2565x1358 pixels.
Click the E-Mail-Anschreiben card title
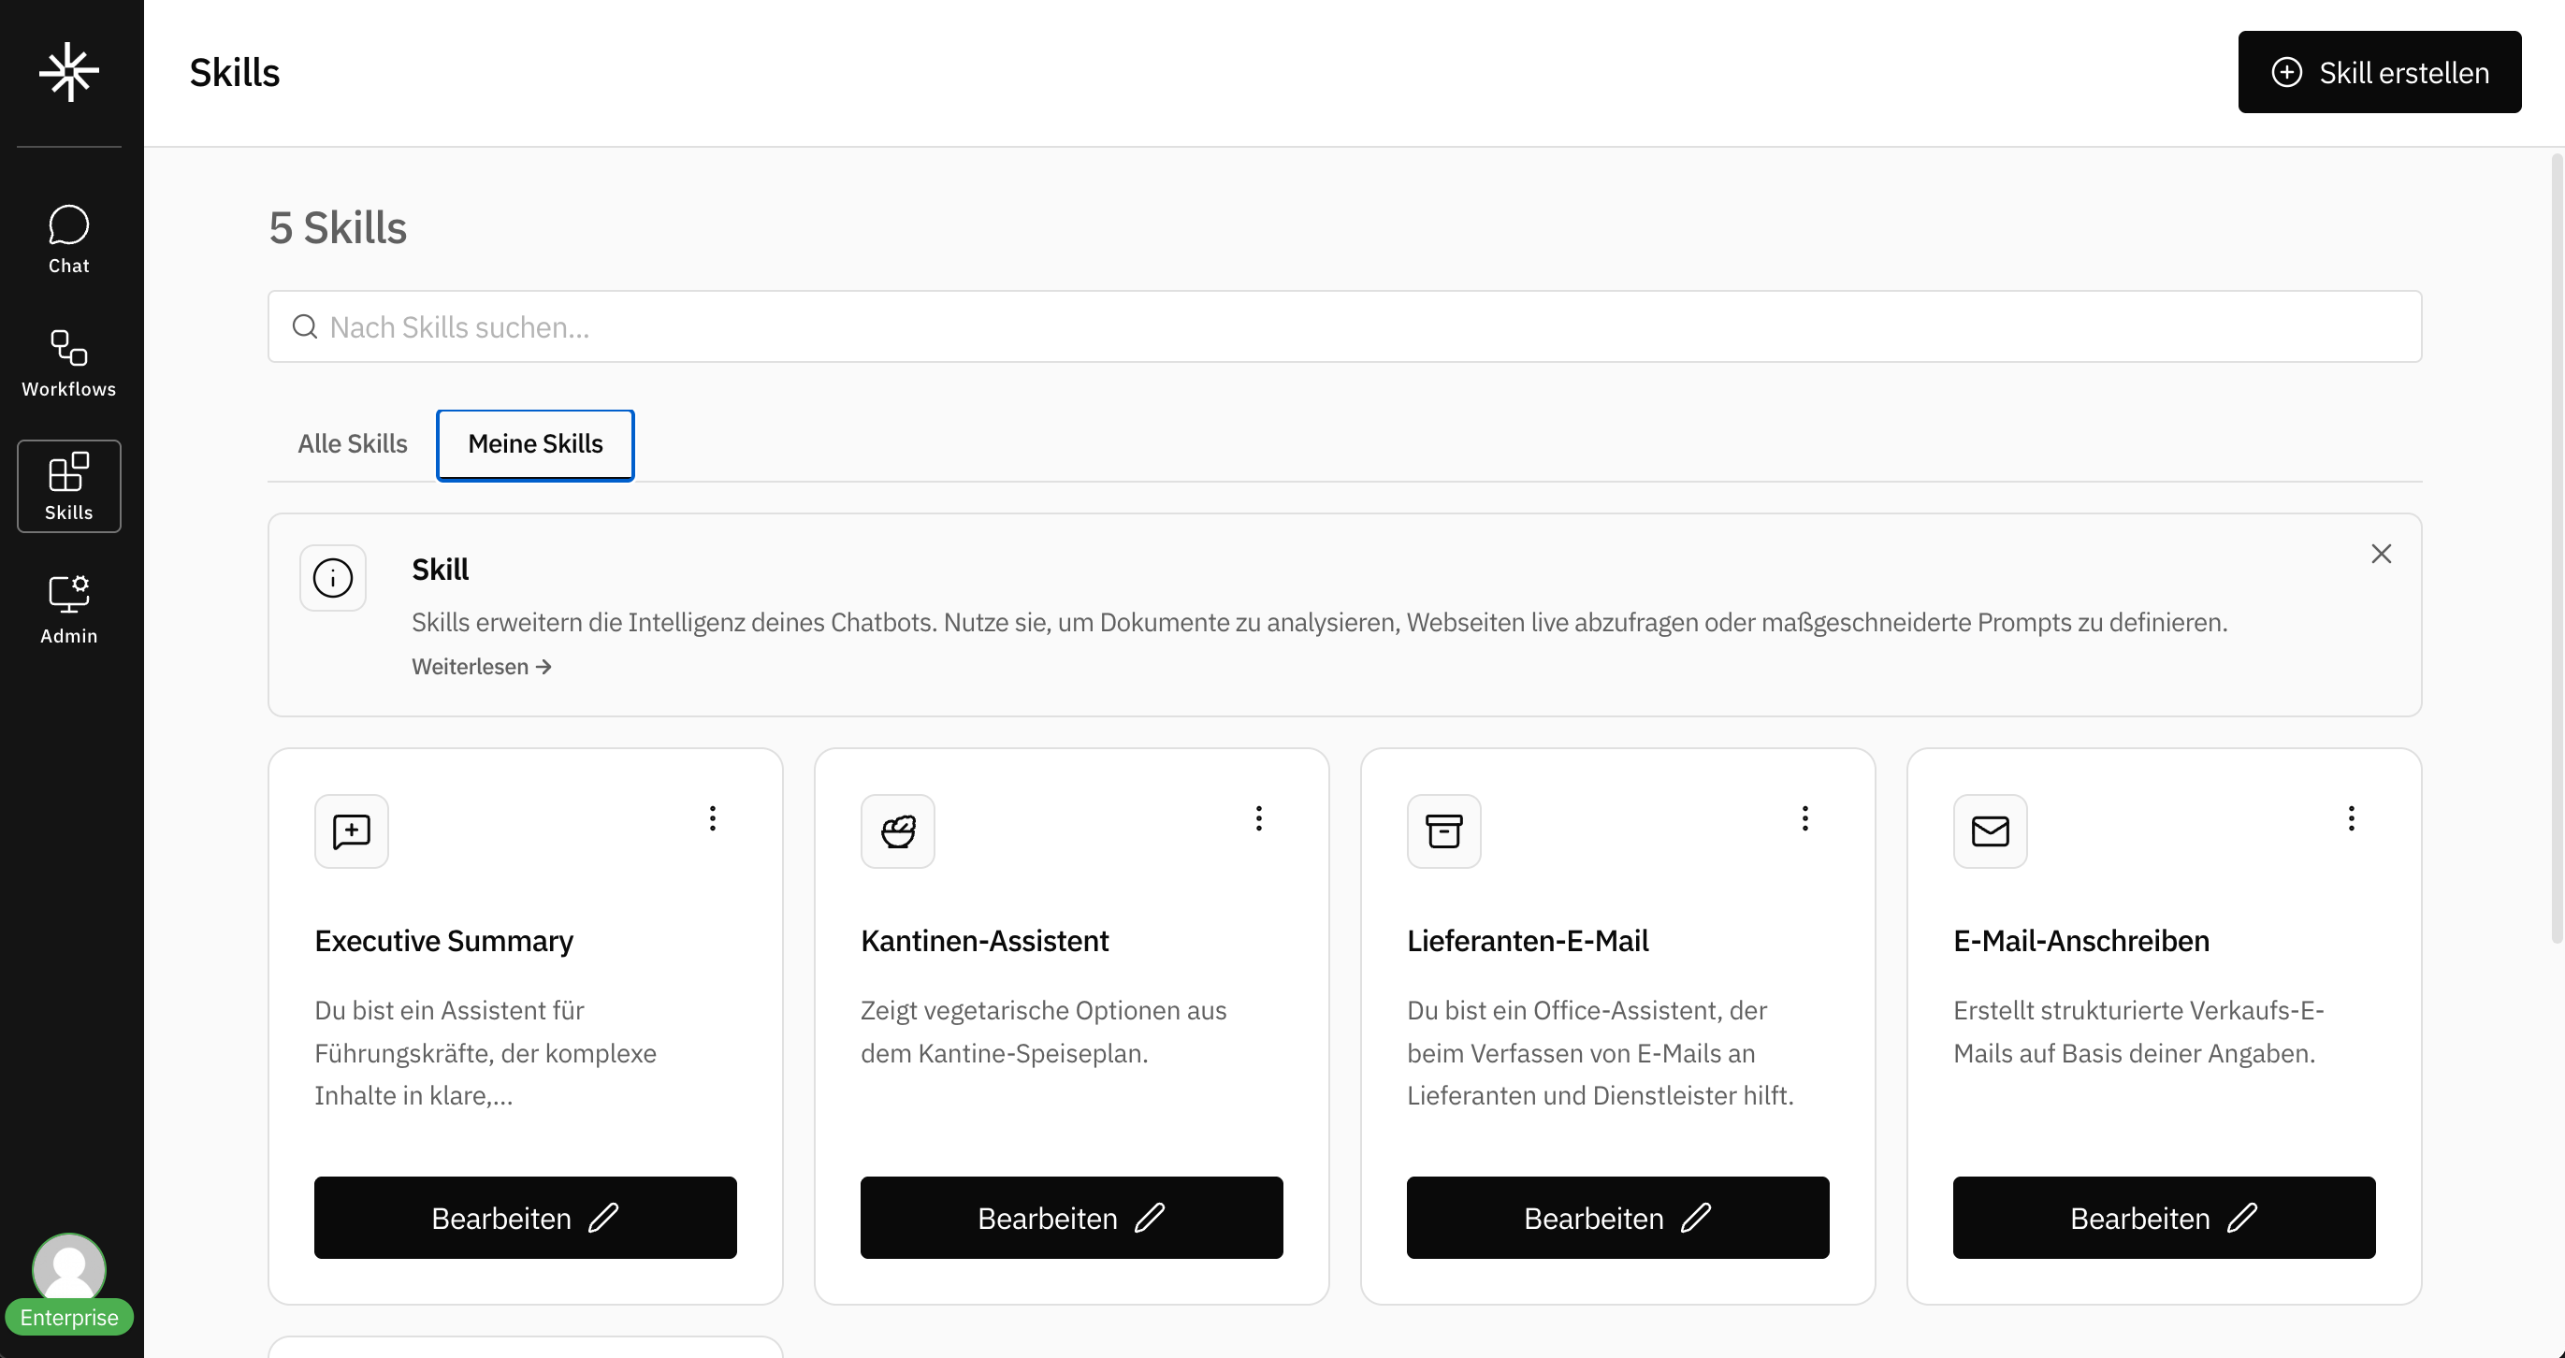[x=2081, y=941]
